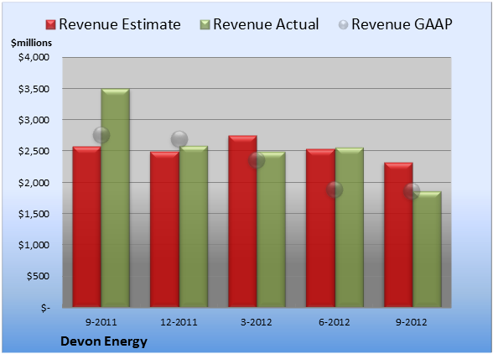This screenshot has height=354, width=493.
Task: Click the 6-2012 category label
Action: click(x=335, y=322)
